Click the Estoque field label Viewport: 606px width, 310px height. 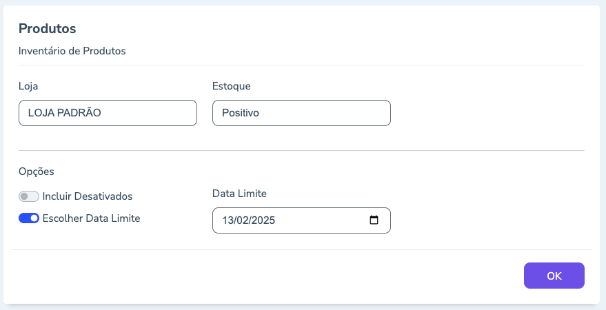(231, 86)
